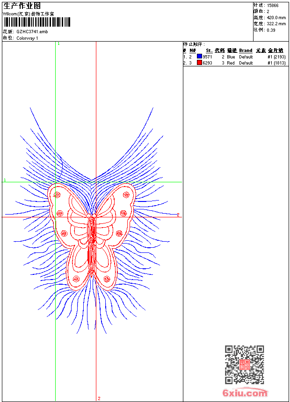Click the blue thread color swatch
The height and width of the screenshot is (402, 290).
(199, 57)
